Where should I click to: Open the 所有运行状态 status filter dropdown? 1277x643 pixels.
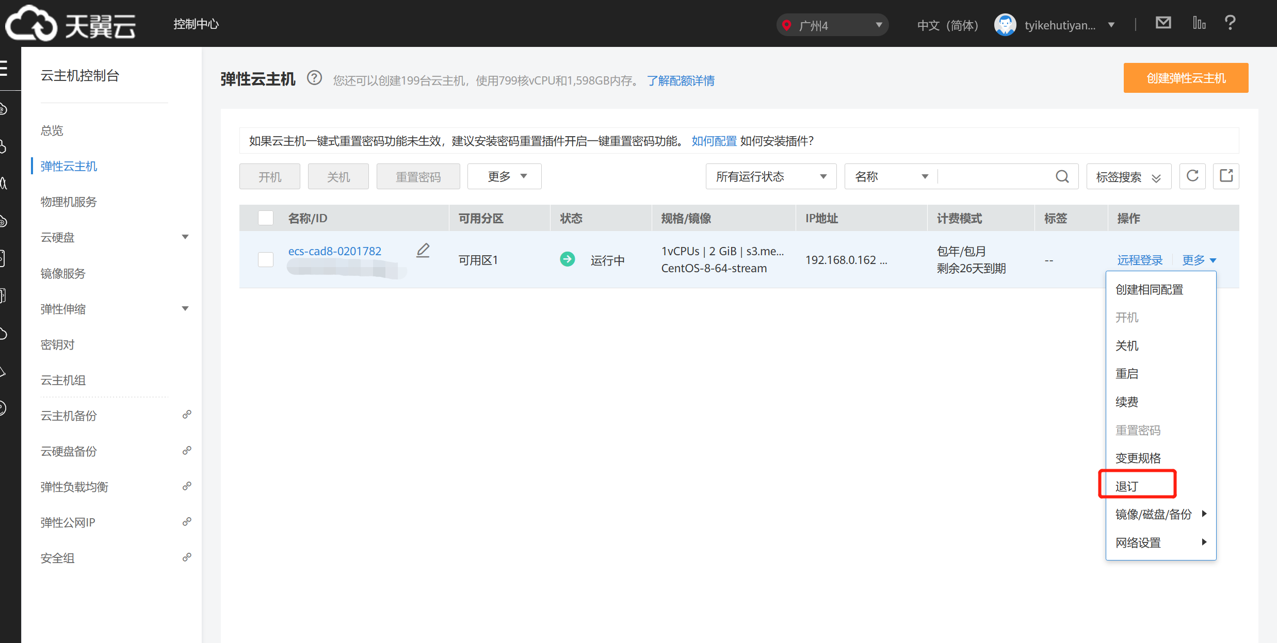point(771,176)
